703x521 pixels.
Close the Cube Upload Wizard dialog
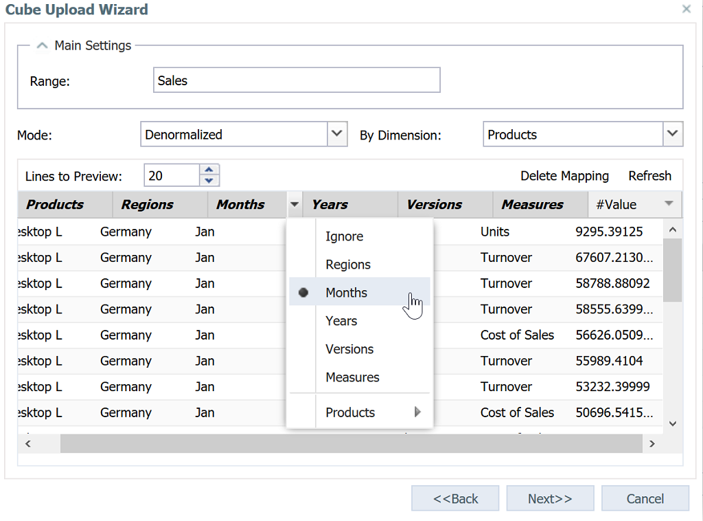click(x=686, y=10)
